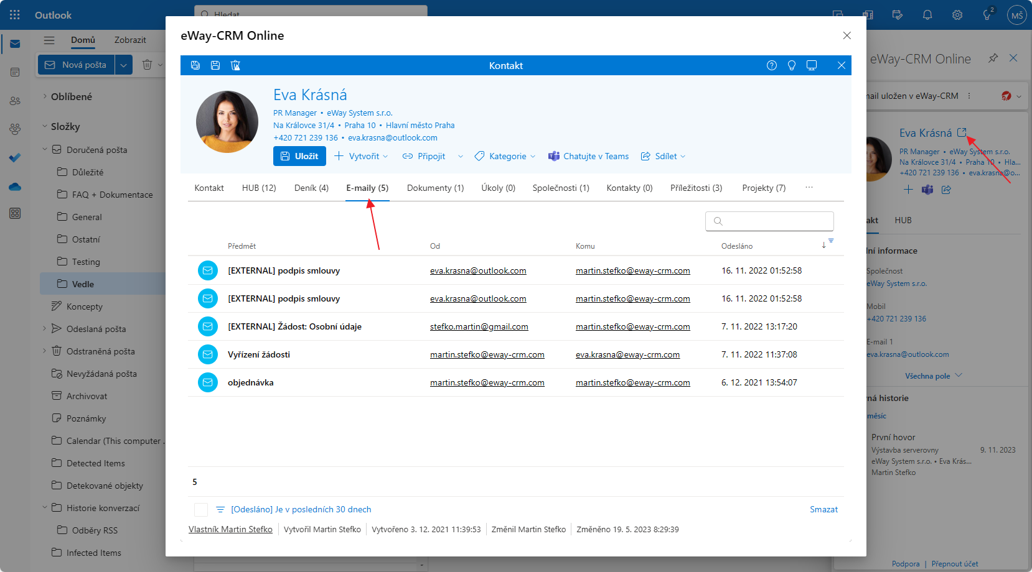This screenshot has height=572, width=1032.
Task: Switch to the Dokumenty (1) tab
Action: 435,188
